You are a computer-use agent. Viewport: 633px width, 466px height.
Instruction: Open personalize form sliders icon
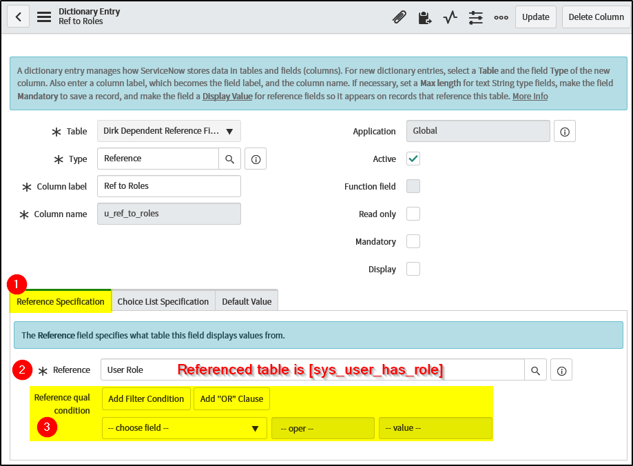pyautogui.click(x=475, y=17)
